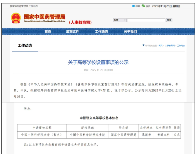Viewport: 196px width, 155px height.
Task: Open 政策文件 in navigation bar
Action: [73, 31]
